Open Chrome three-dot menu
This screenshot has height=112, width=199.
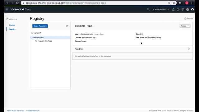point(192,3)
